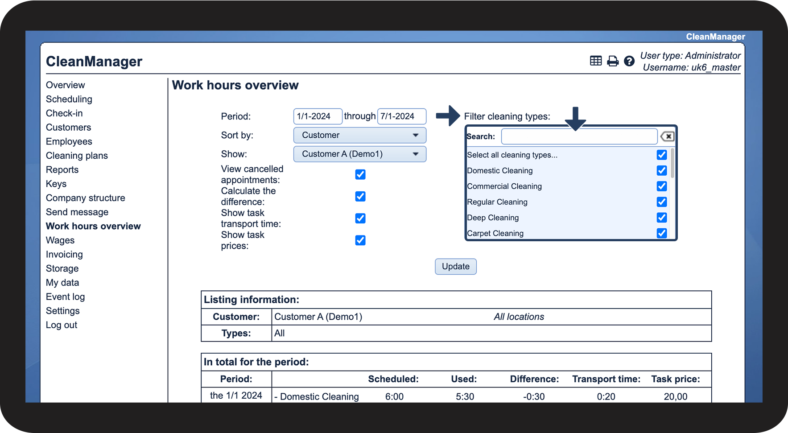The image size is (788, 433).
Task: Go to Overview in the sidebar
Action: pos(65,85)
